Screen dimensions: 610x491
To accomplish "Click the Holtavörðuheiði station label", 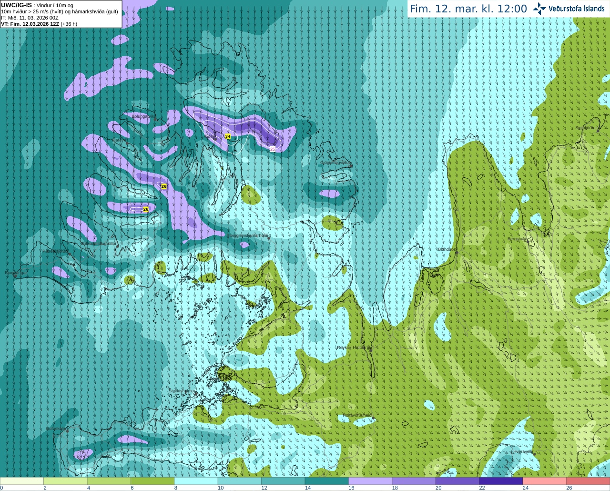I will 357,415.
